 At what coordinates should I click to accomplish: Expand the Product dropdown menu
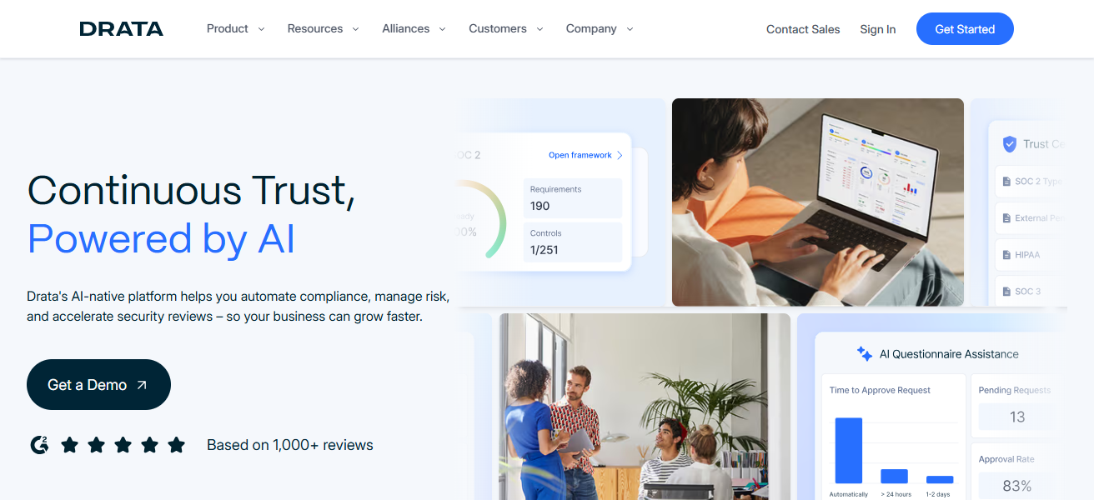236,29
